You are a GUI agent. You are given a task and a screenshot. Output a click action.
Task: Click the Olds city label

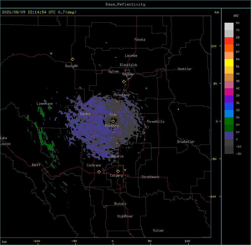[x=113, y=115]
